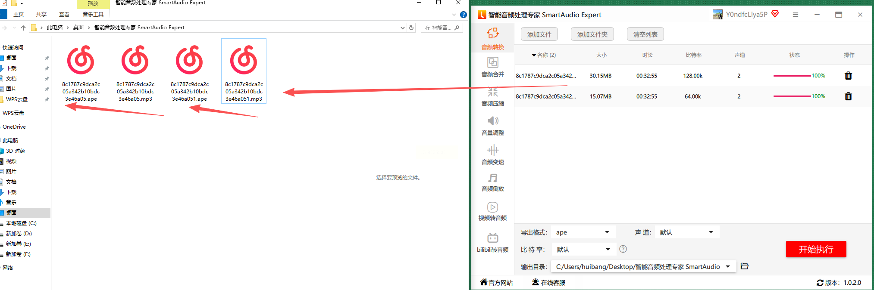
Task: Open 新加卷 (D:) drive
Action: click(x=19, y=234)
